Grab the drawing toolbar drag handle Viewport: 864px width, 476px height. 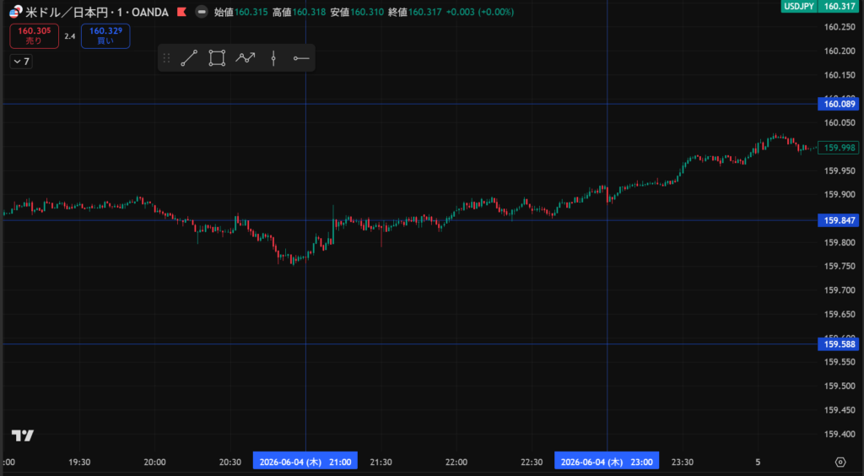click(x=166, y=58)
